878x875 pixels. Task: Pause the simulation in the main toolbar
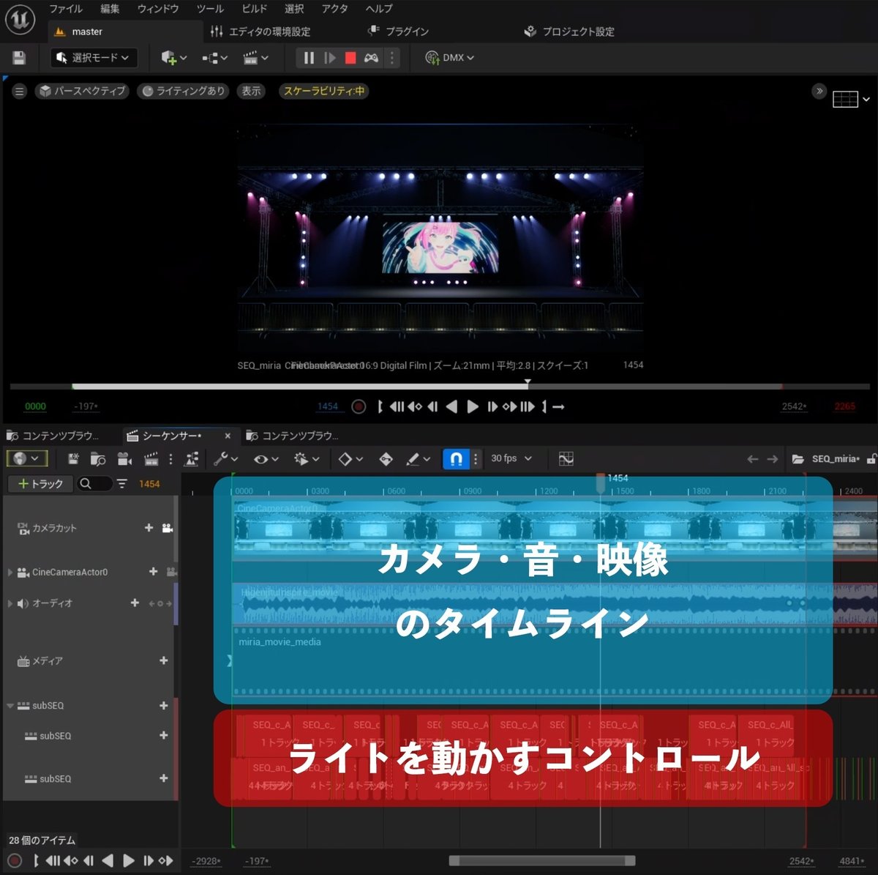pyautogui.click(x=309, y=58)
